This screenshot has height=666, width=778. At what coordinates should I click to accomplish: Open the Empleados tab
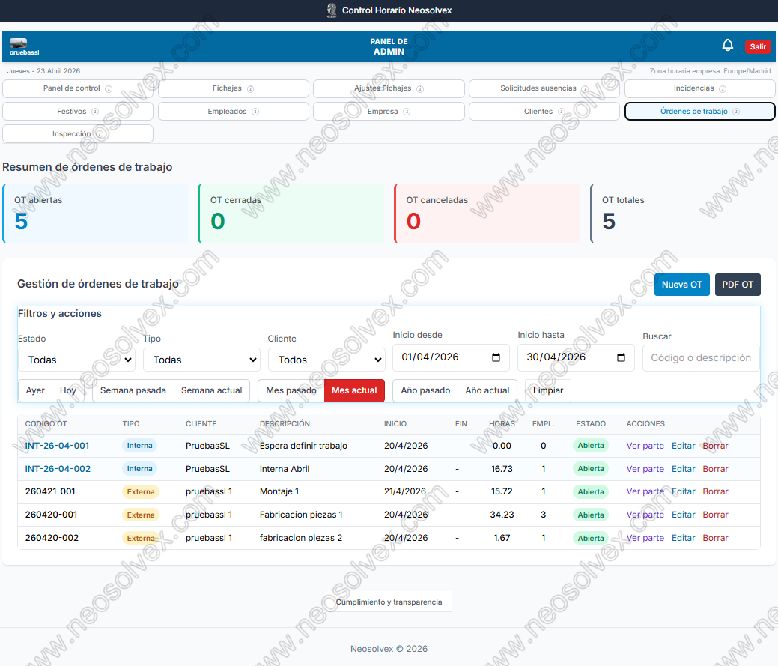tap(233, 111)
